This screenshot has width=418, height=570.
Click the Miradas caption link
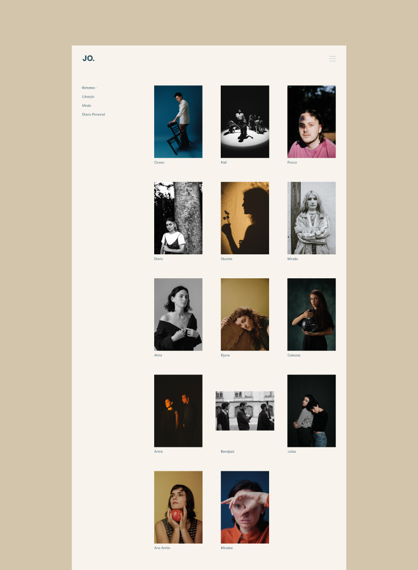pos(227,548)
